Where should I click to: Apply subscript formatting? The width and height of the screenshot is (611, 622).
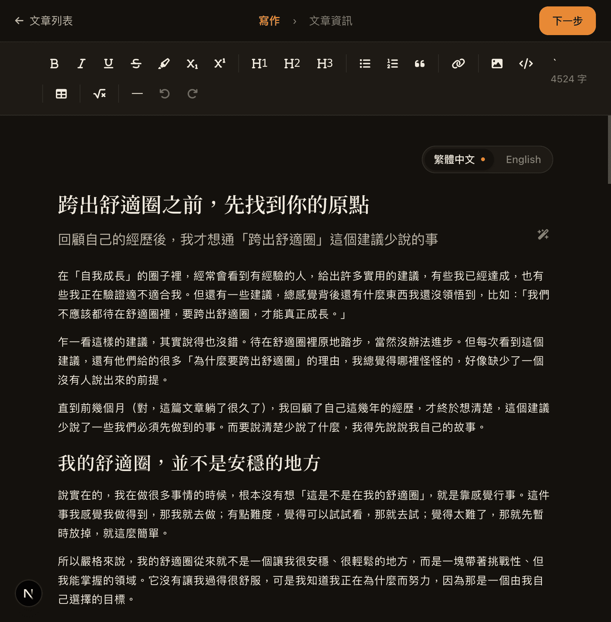192,63
